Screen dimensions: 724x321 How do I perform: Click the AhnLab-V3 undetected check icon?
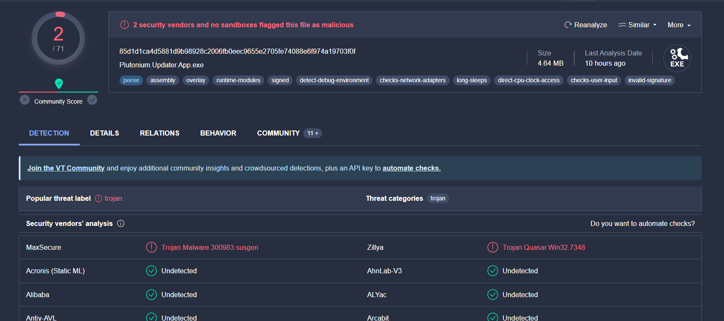pos(493,271)
